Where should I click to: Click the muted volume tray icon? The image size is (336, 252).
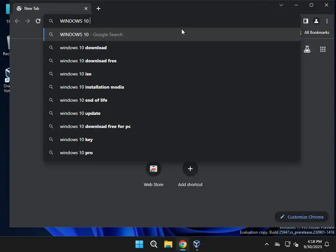[x=296, y=244]
